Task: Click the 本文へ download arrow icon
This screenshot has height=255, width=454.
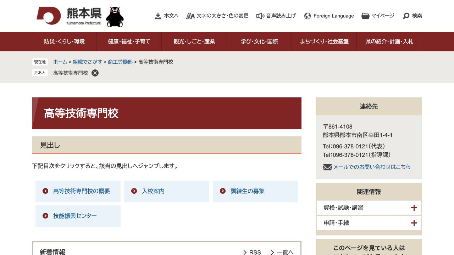Action: tap(158, 16)
